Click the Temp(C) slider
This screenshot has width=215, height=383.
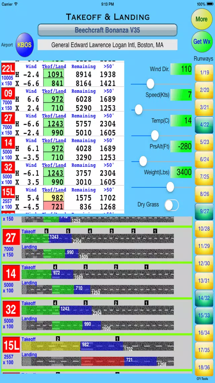(x=161, y=135)
